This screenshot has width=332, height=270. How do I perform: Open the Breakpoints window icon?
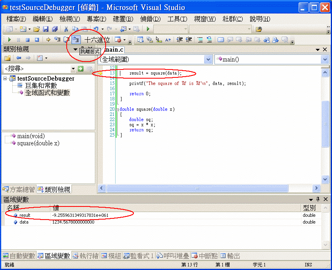(118, 40)
